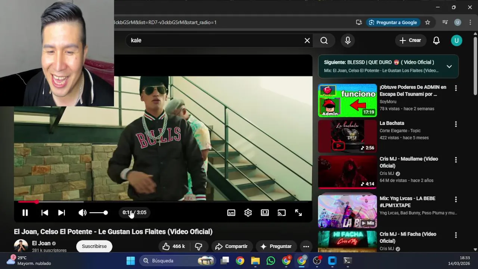Enter fullscreen mode

pyautogui.click(x=298, y=213)
